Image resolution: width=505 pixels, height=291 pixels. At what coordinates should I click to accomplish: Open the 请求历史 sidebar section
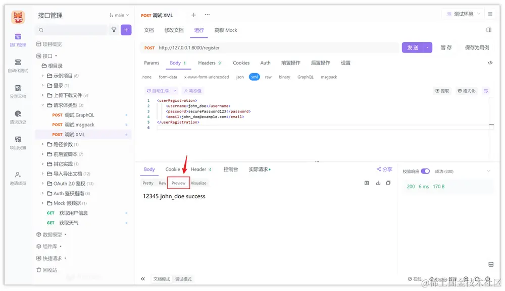18,118
